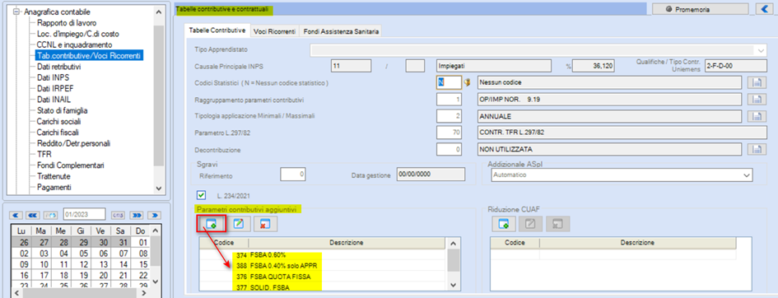
Task: Click the greyed previous-month calendar icon
Action: tap(50, 215)
